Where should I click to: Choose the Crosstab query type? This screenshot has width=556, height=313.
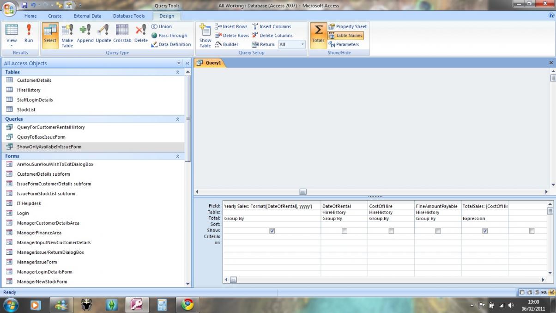tap(122, 35)
